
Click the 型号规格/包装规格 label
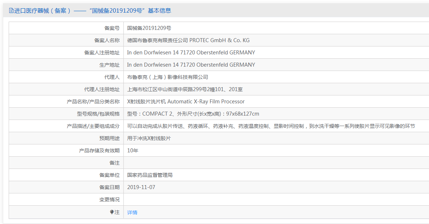point(98,114)
